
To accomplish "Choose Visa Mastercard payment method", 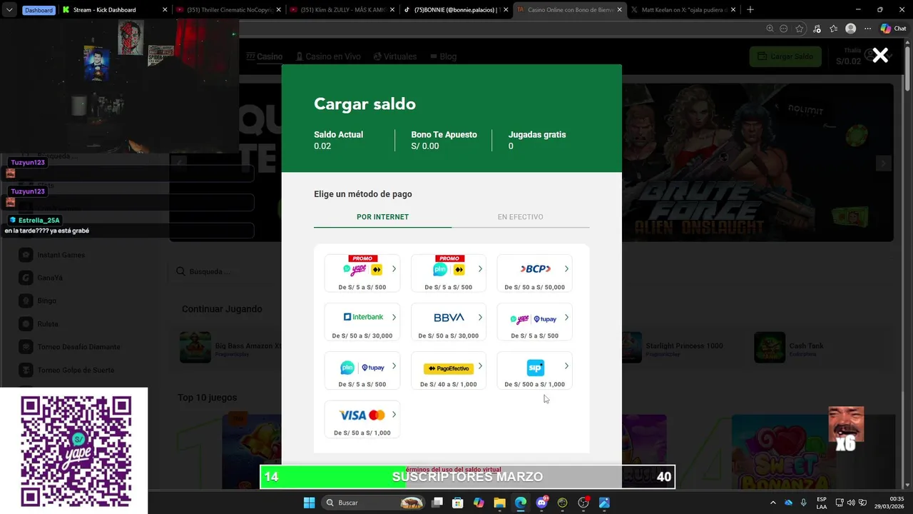I will [362, 419].
